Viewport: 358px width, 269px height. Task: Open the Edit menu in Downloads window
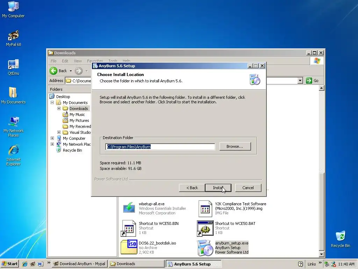65,61
